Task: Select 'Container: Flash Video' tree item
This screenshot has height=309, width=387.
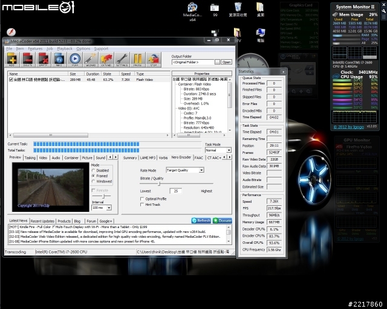Action: pyautogui.click(x=195, y=84)
